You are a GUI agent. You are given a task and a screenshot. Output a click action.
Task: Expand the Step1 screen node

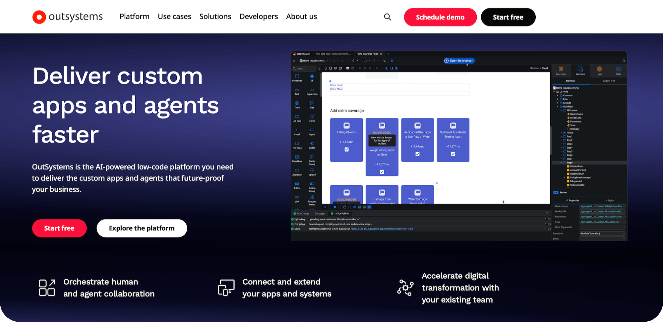coord(561,136)
